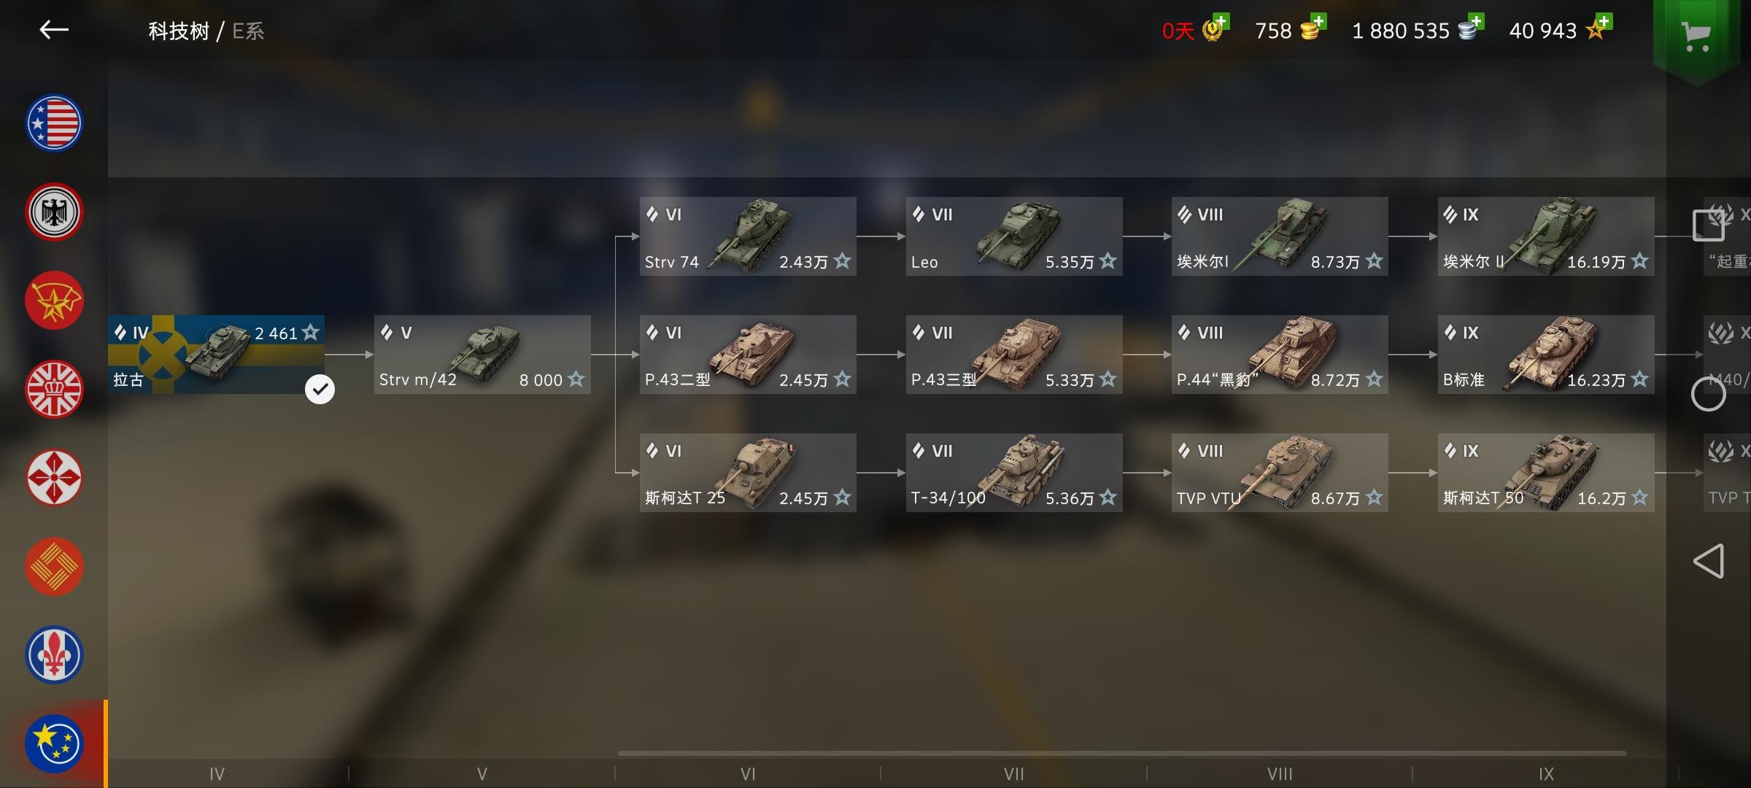
Task: Select the Germany nation emblem icon
Action: point(54,212)
